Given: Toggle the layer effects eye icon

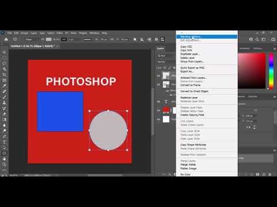Looking at the screenshot, I should click(167, 91).
